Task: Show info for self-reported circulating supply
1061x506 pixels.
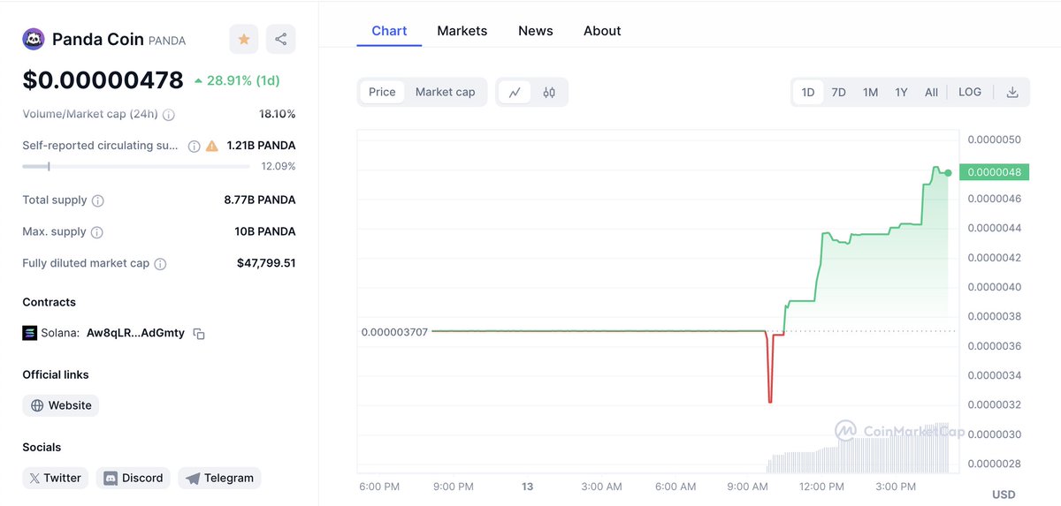Action: 194,146
